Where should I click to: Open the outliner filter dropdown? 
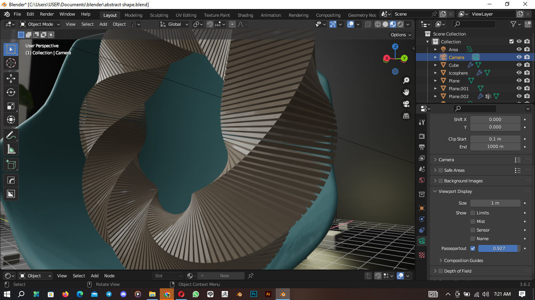point(515,24)
